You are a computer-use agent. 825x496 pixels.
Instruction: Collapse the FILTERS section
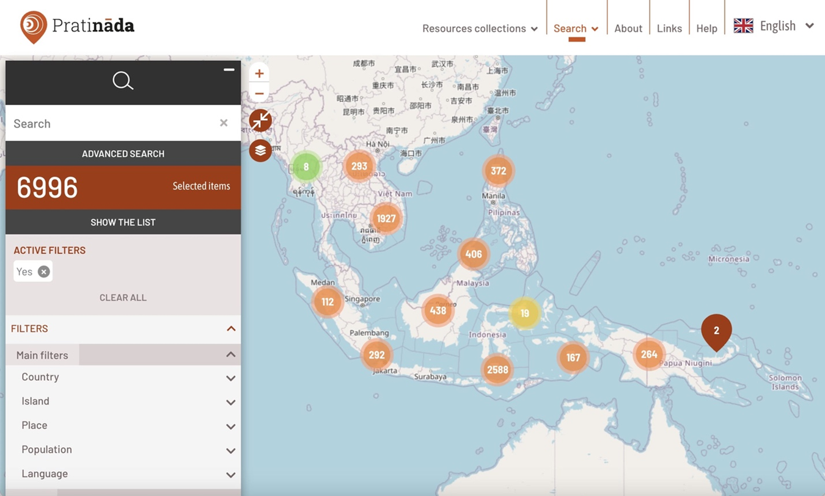click(x=231, y=329)
